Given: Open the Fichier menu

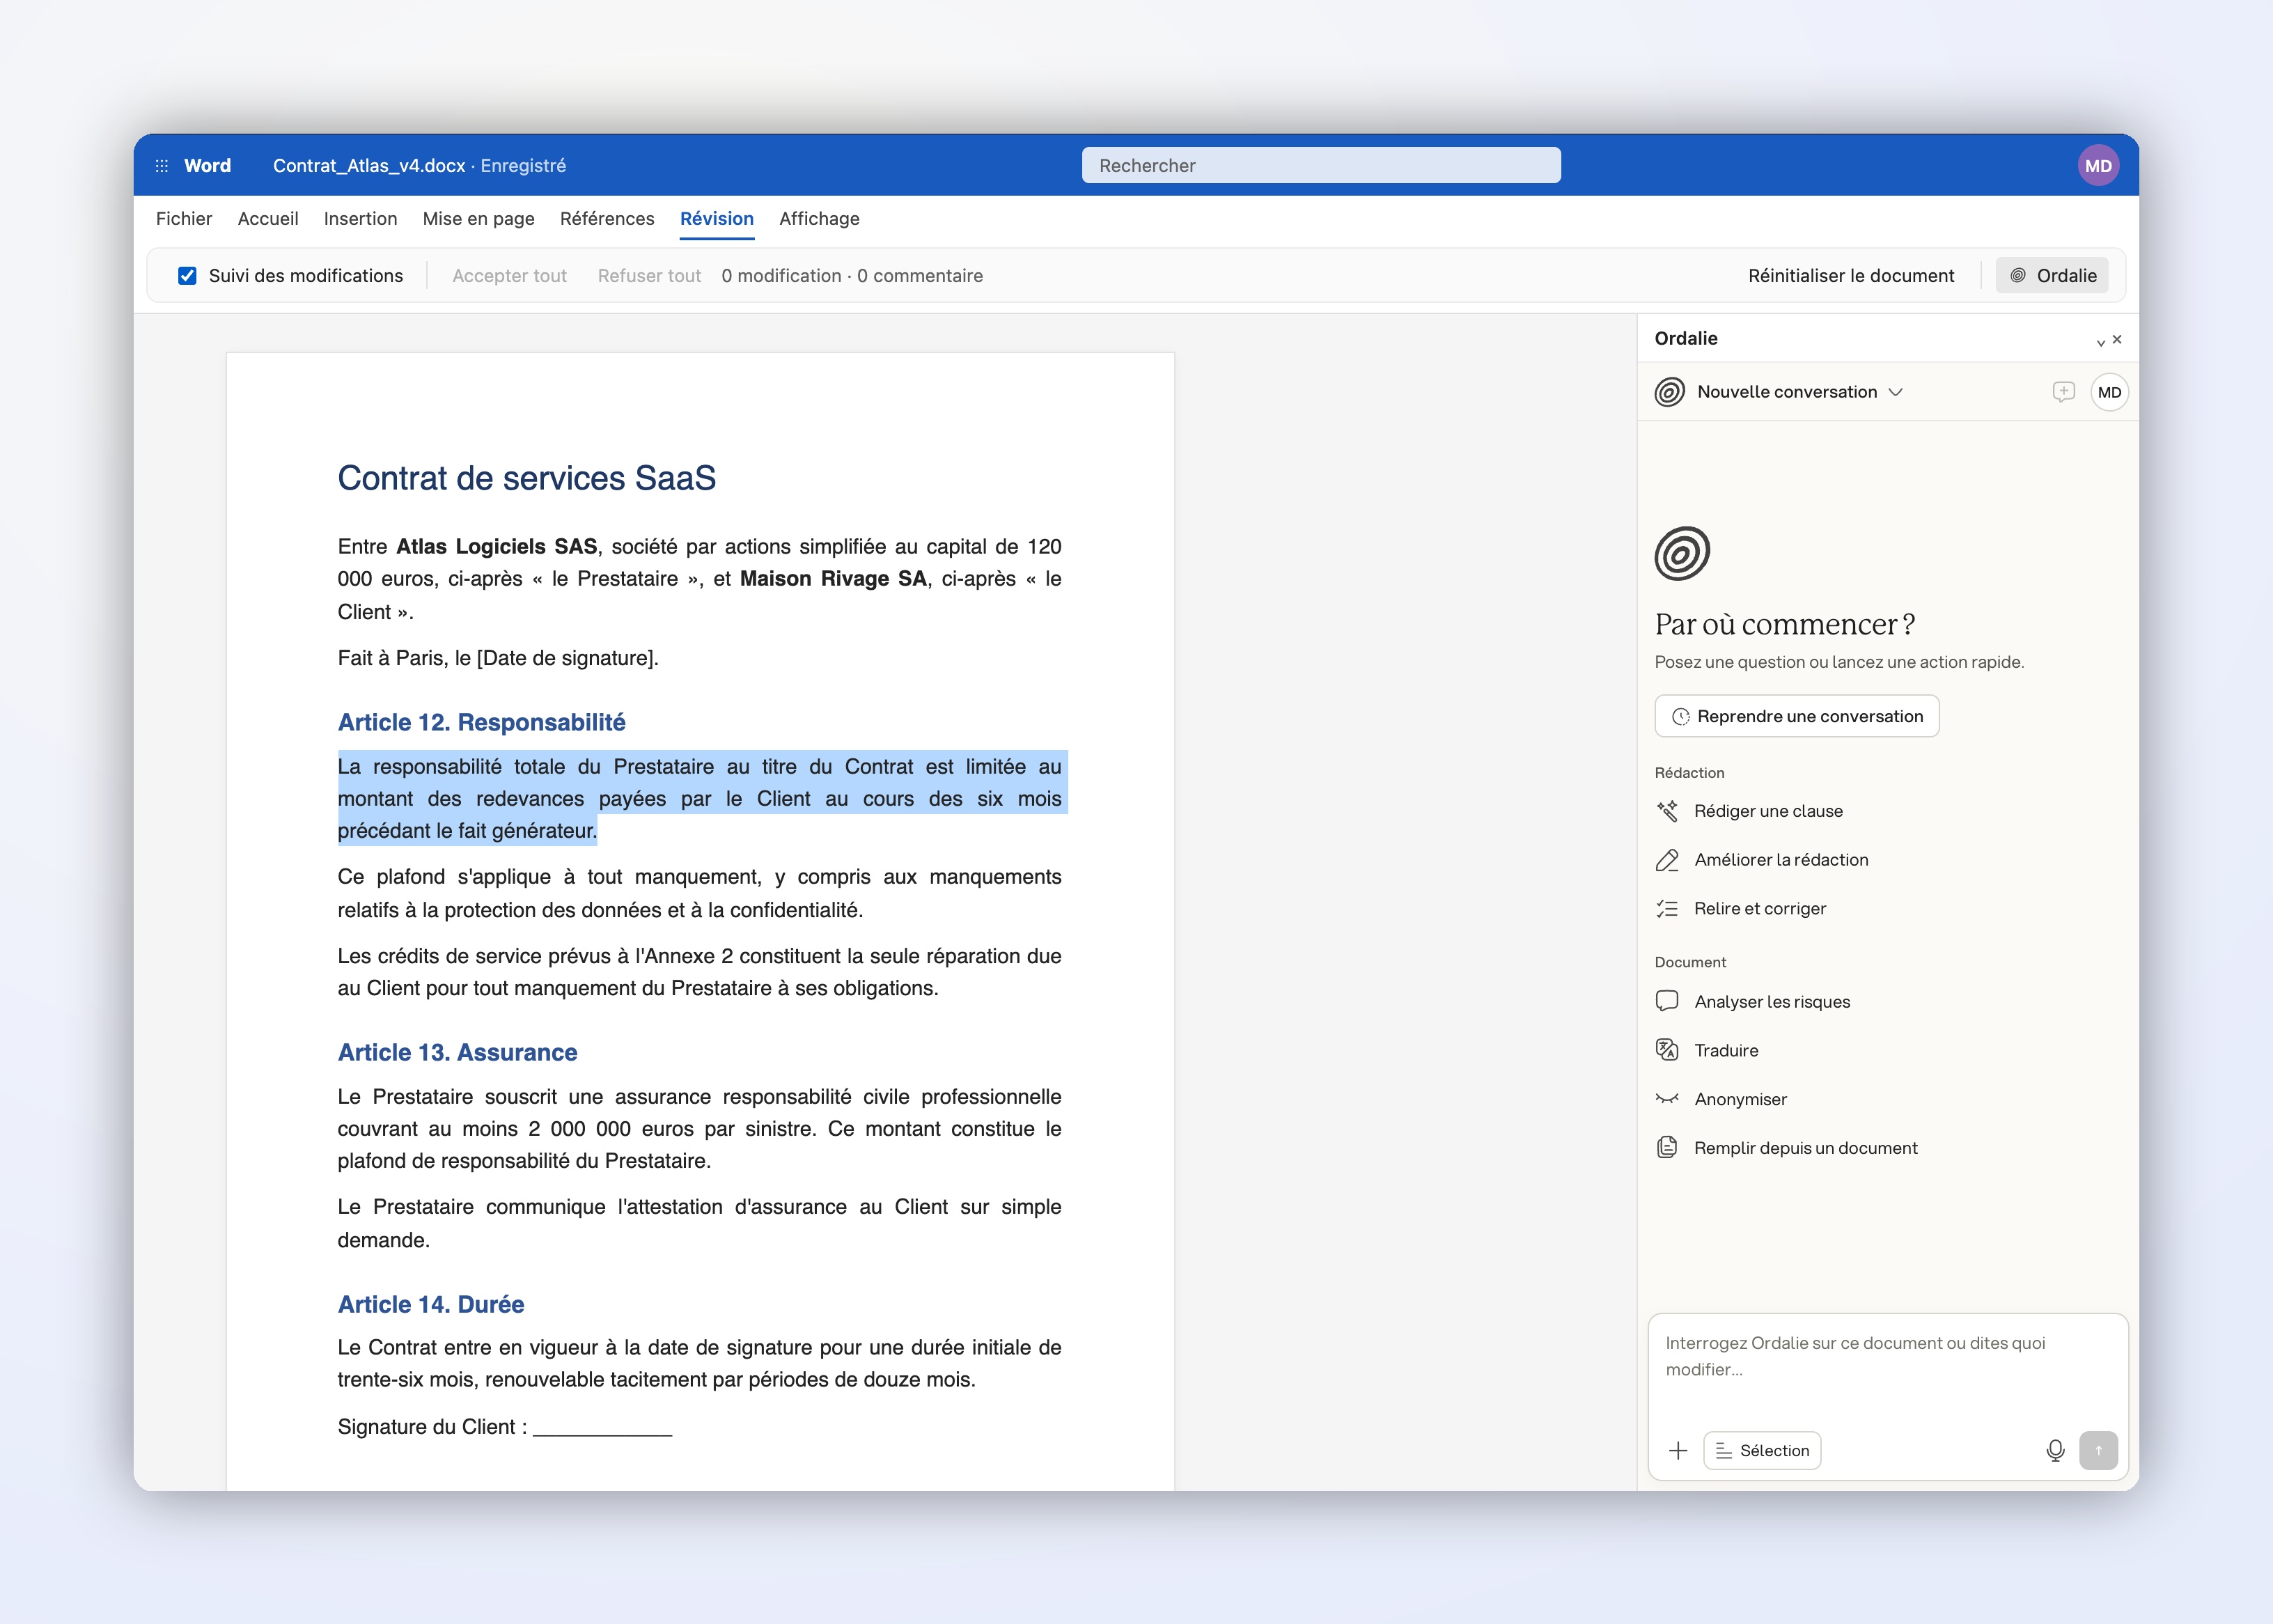Looking at the screenshot, I should coord(184,219).
